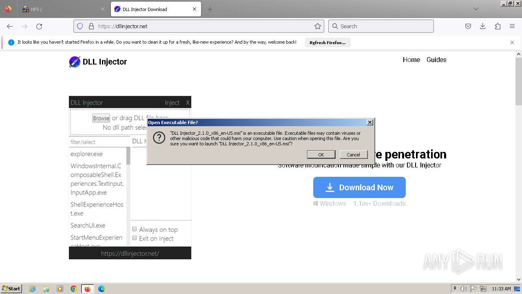Launch Chrome from the taskbar

(x=74, y=289)
